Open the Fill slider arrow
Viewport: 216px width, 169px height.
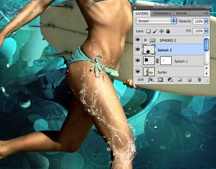tap(206, 31)
